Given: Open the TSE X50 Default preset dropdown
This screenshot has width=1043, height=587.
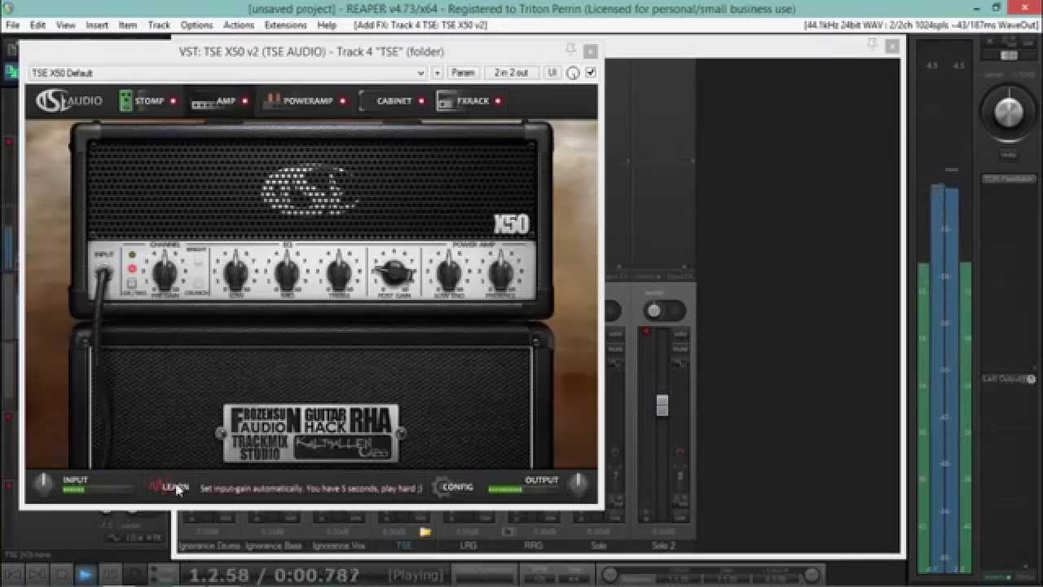Looking at the screenshot, I should click(x=227, y=73).
